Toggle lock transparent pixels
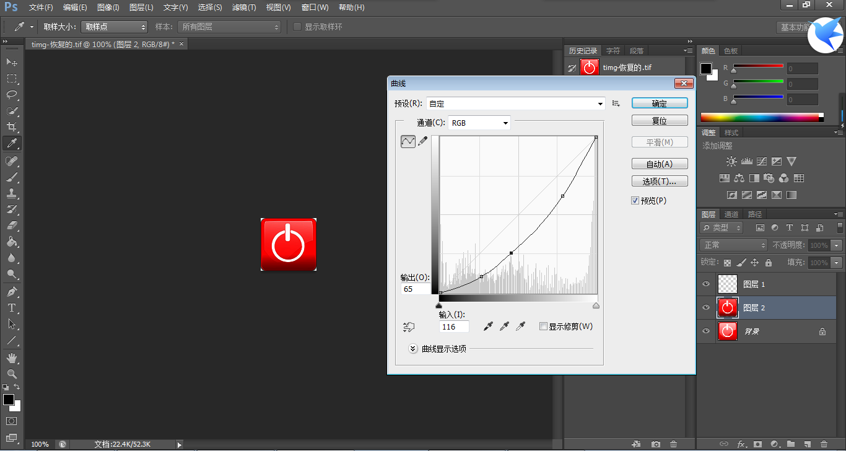The width and height of the screenshot is (846, 451). click(x=727, y=263)
